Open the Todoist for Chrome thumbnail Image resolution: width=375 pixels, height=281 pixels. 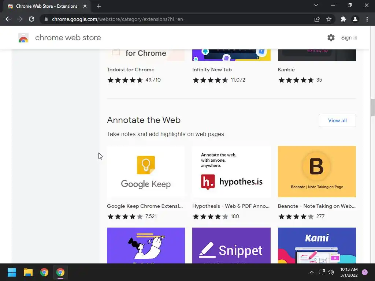tap(146, 55)
